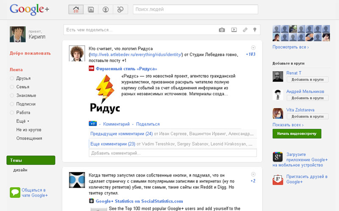Viewport: 339px width, 211px height.
Task: Open the Не из кругов stream
Action: click(29, 130)
